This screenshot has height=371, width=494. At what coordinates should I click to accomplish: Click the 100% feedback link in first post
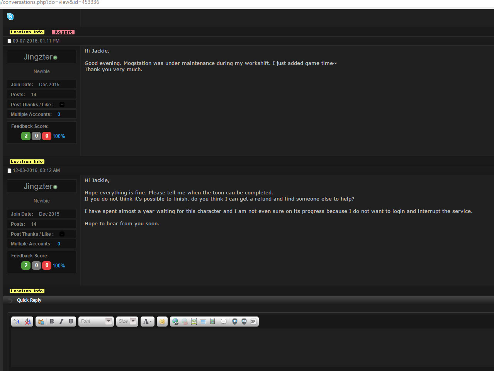point(59,136)
